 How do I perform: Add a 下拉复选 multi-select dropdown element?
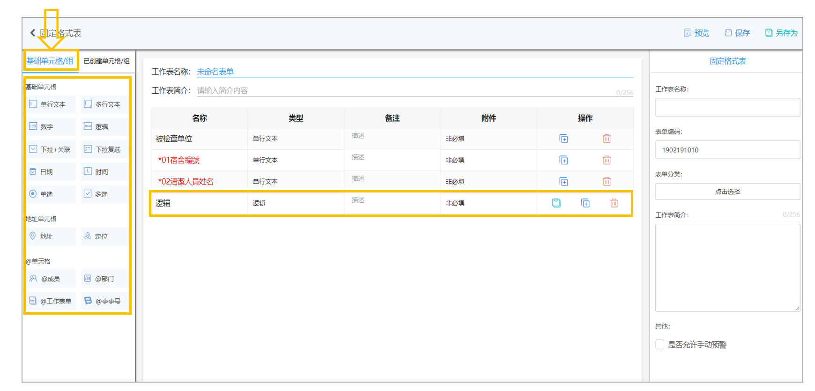[104, 149]
